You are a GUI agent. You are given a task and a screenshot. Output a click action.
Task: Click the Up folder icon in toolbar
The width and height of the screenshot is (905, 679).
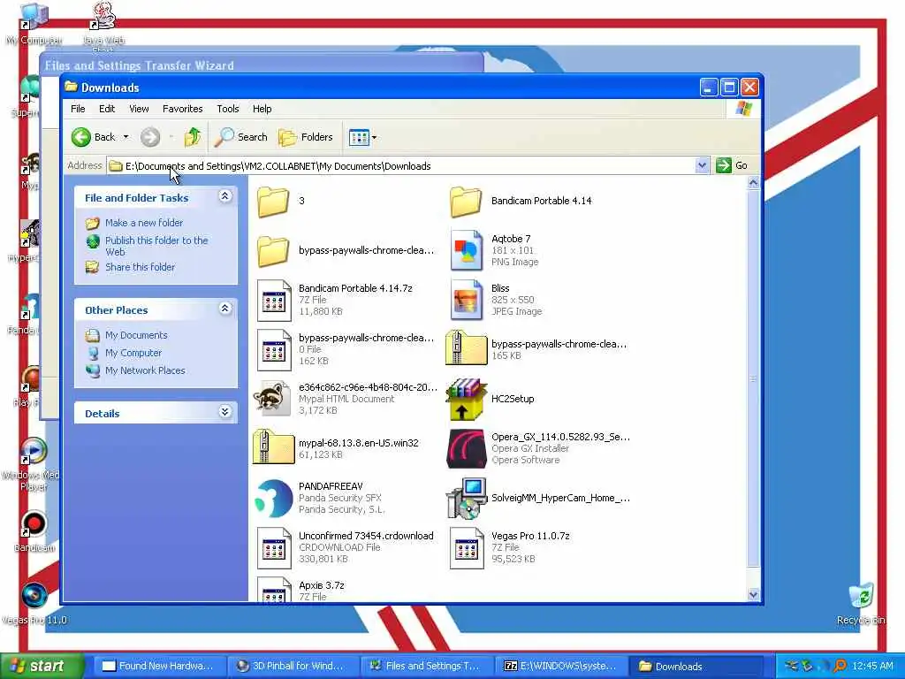193,137
